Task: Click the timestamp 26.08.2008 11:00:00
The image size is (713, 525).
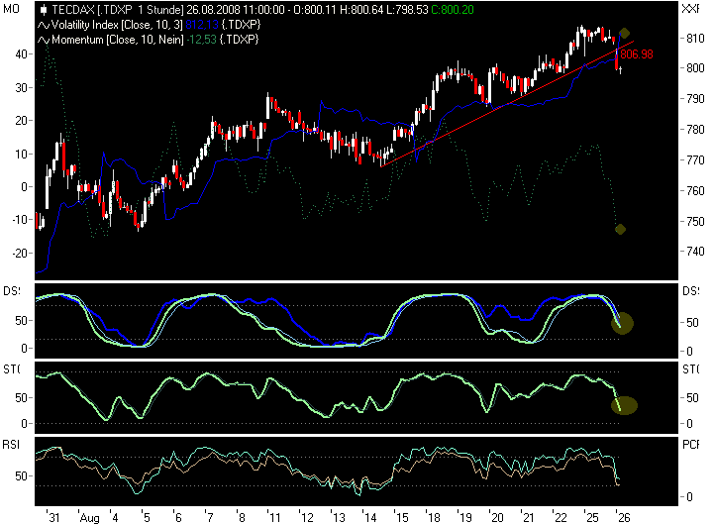Action: tap(236, 10)
